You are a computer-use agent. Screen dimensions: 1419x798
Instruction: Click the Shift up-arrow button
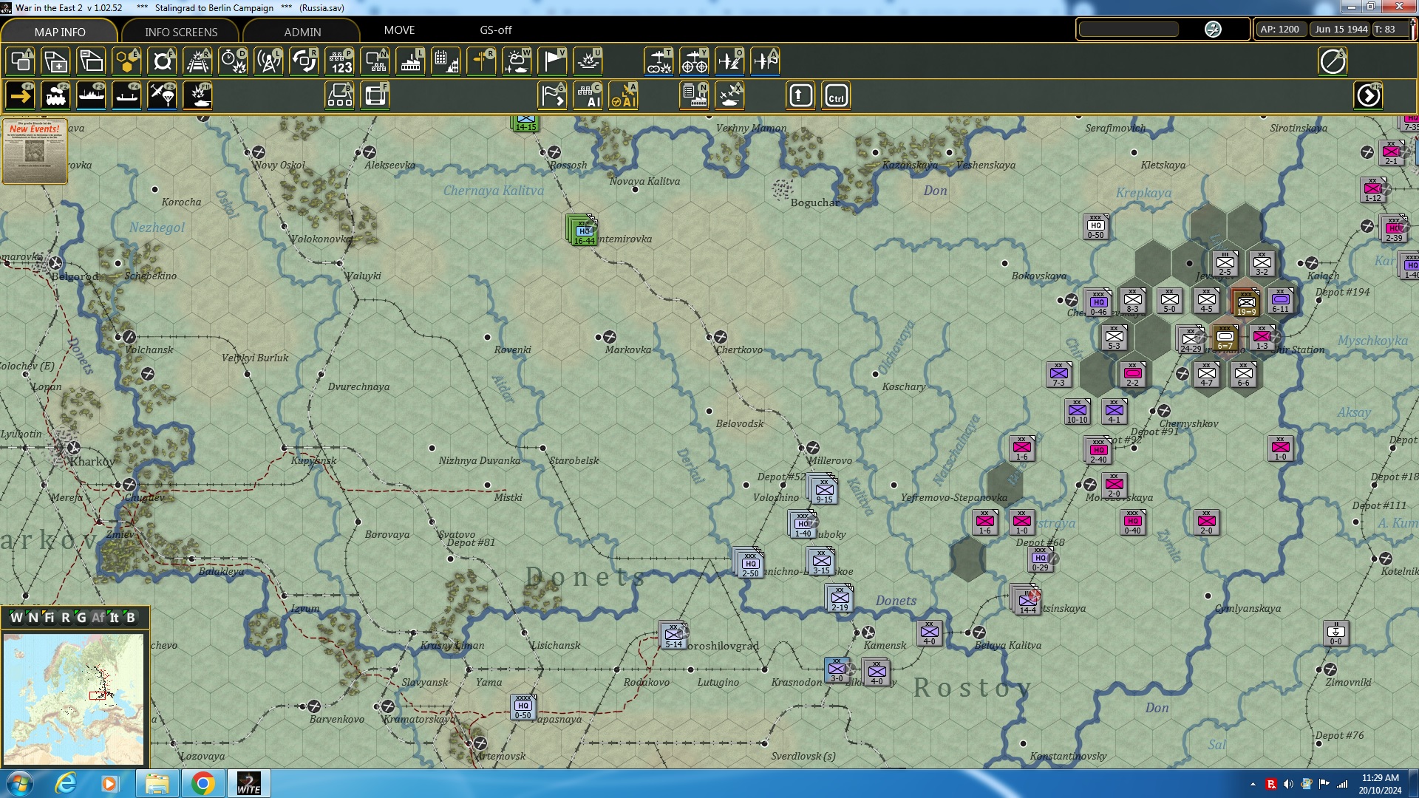[800, 96]
